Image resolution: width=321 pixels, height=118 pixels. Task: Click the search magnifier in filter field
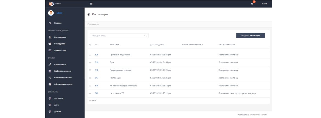click(145, 36)
